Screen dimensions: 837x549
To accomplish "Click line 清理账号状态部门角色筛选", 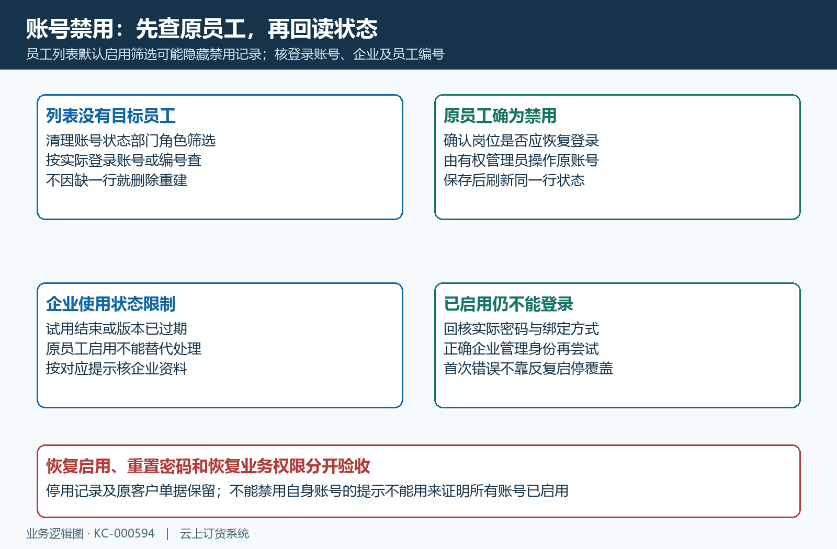I will pos(131,141).
